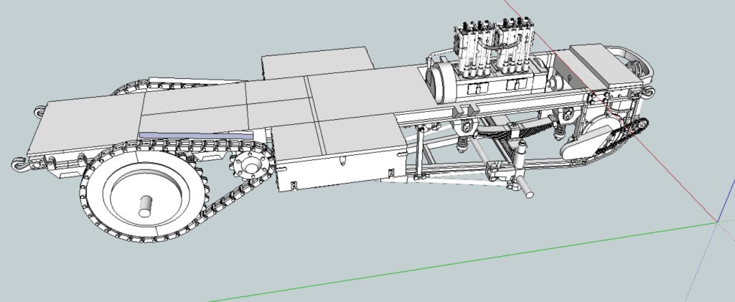This screenshot has height=302, width=735.
Task: Select the tow hook at the left end
Action: [x=19, y=164]
